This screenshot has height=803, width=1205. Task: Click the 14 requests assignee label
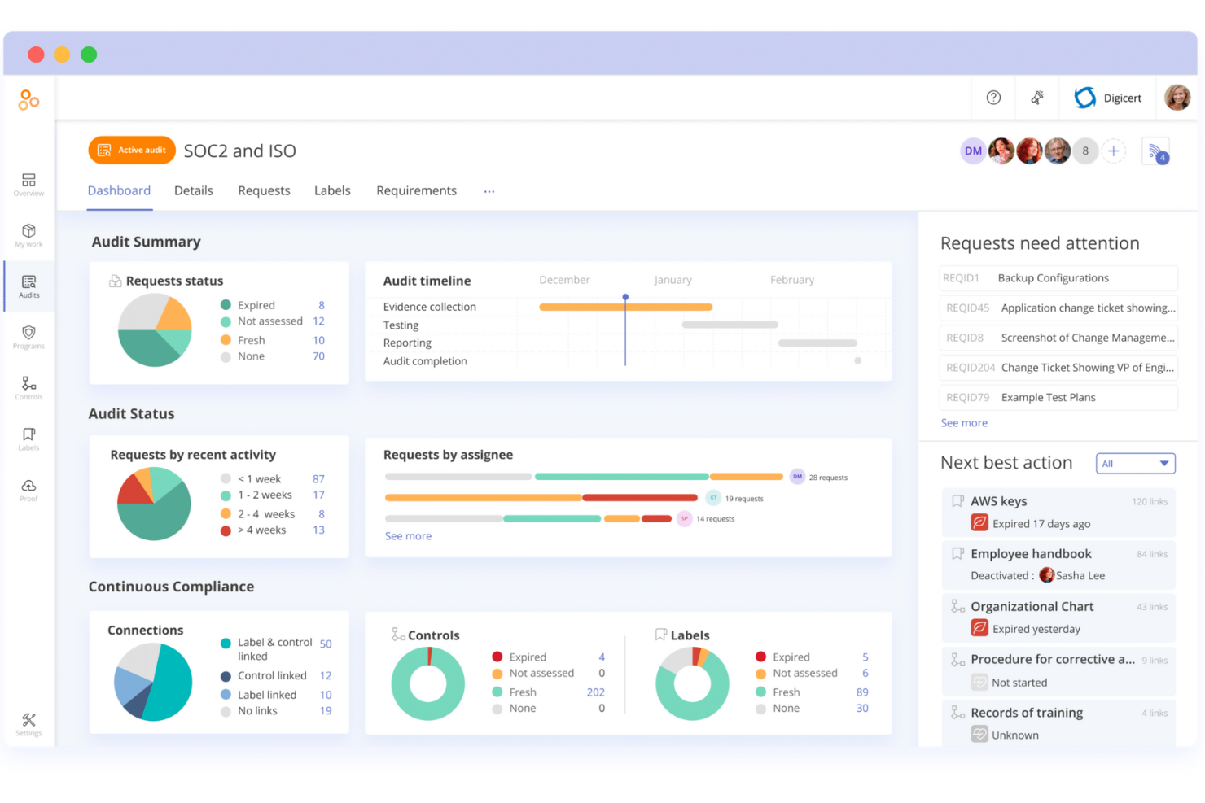pos(715,519)
